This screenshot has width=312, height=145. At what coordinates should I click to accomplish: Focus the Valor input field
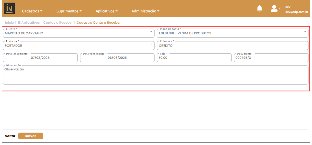click(x=194, y=58)
